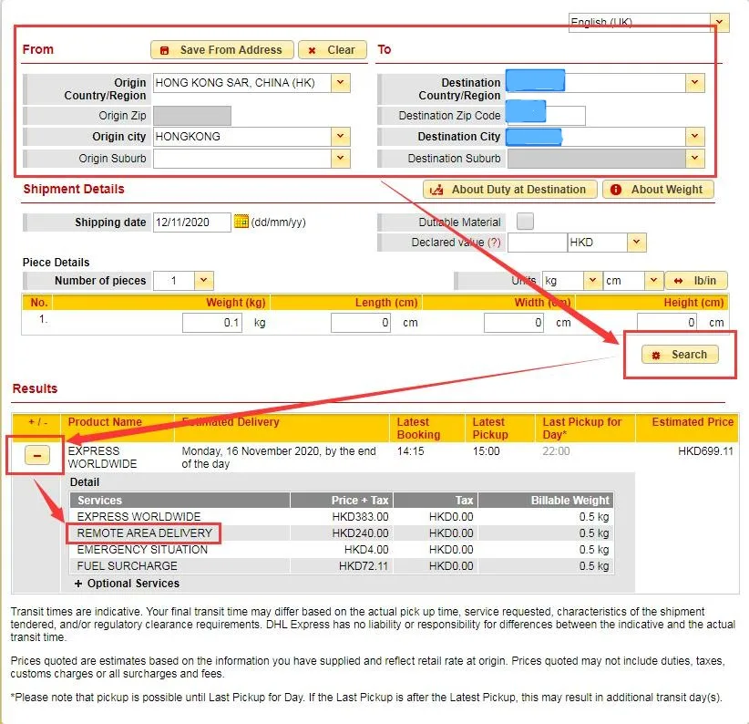The image size is (749, 724).
Task: Click the Length (cm) input field
Action: (361, 323)
